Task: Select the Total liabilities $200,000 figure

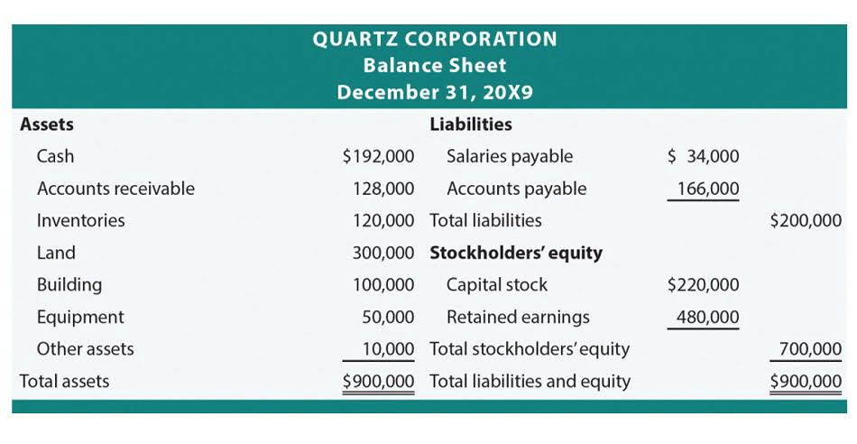Action: click(x=806, y=220)
